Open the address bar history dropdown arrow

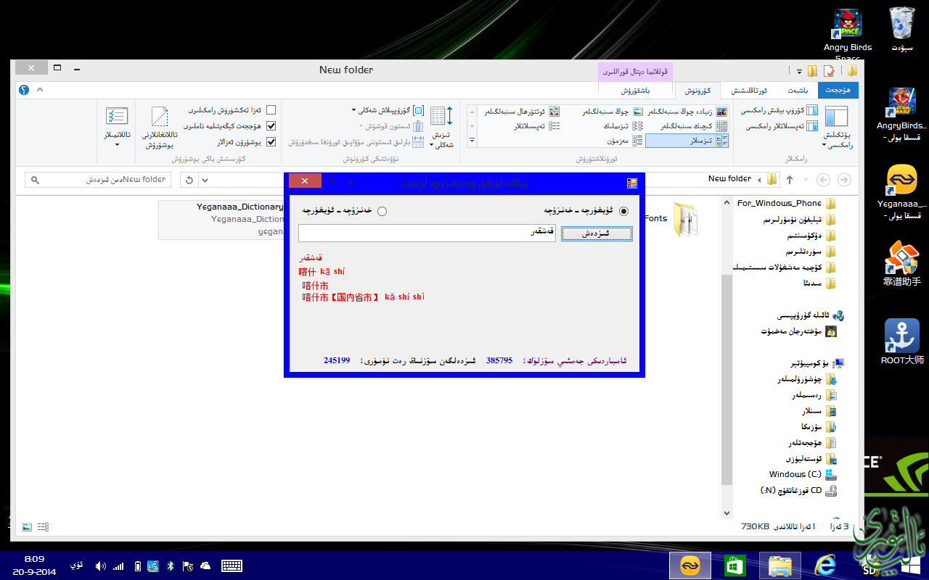pos(205,180)
